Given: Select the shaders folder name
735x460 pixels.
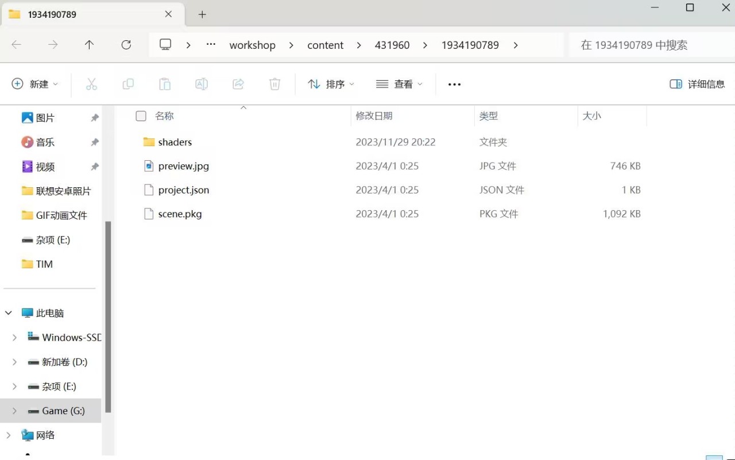Looking at the screenshot, I should [x=175, y=142].
